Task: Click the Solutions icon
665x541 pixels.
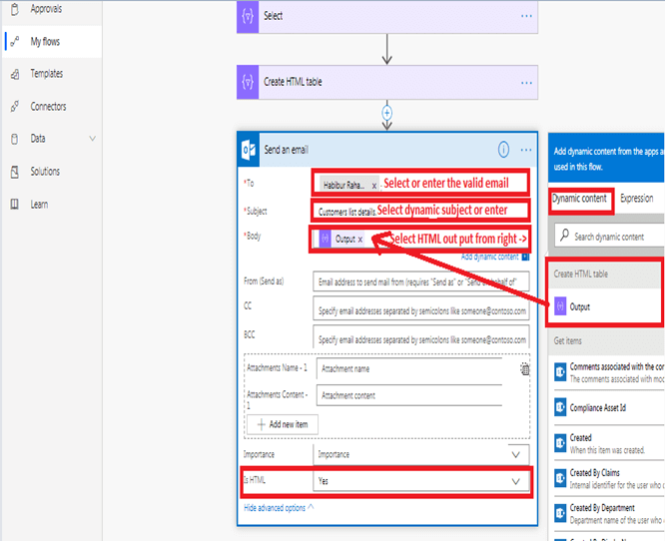Action: click(x=15, y=172)
